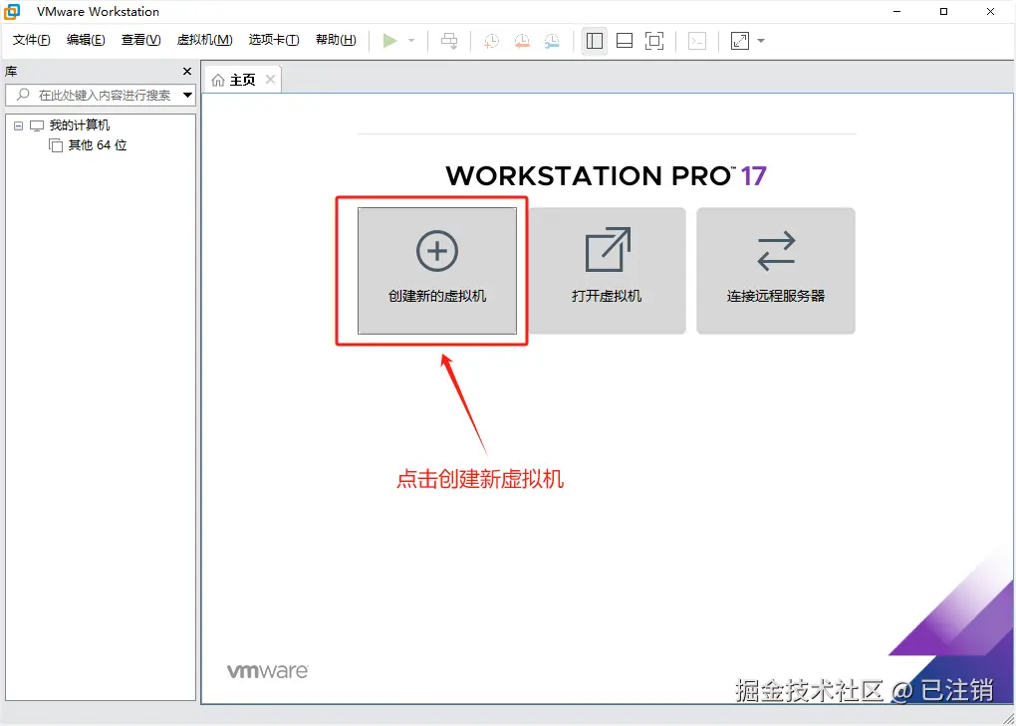Click the take snapshot toolbar icon
The height and width of the screenshot is (726, 1016).
pos(492,41)
